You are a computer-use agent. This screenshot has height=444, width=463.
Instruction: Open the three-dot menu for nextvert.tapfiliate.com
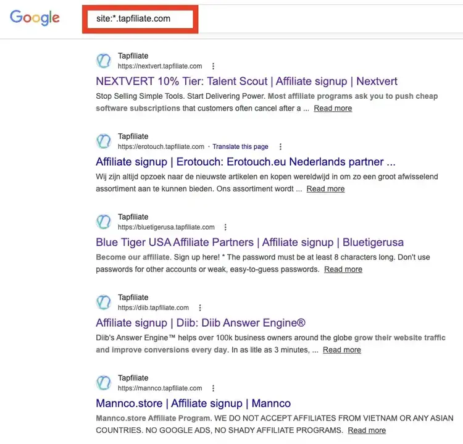(213, 66)
